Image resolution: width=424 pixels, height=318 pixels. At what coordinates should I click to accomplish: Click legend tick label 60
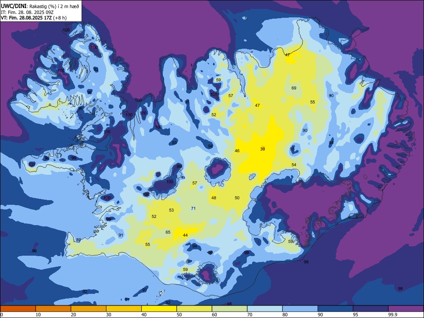[215, 315]
